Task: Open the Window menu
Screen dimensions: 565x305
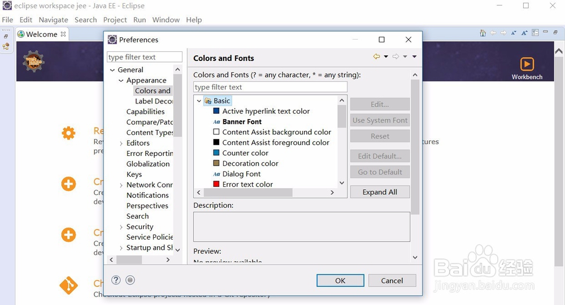Action: pos(166,20)
